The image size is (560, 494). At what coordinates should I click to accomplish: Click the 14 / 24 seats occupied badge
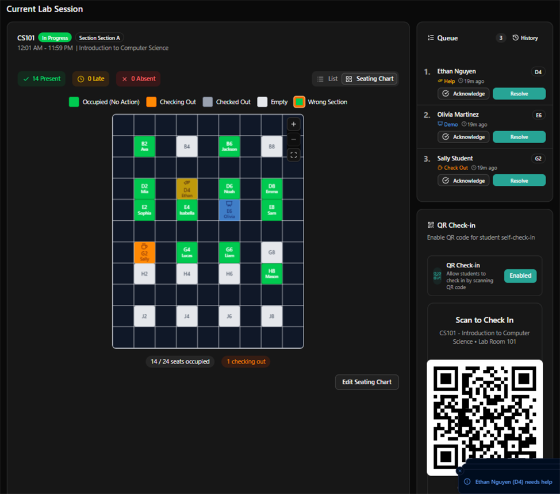point(180,362)
